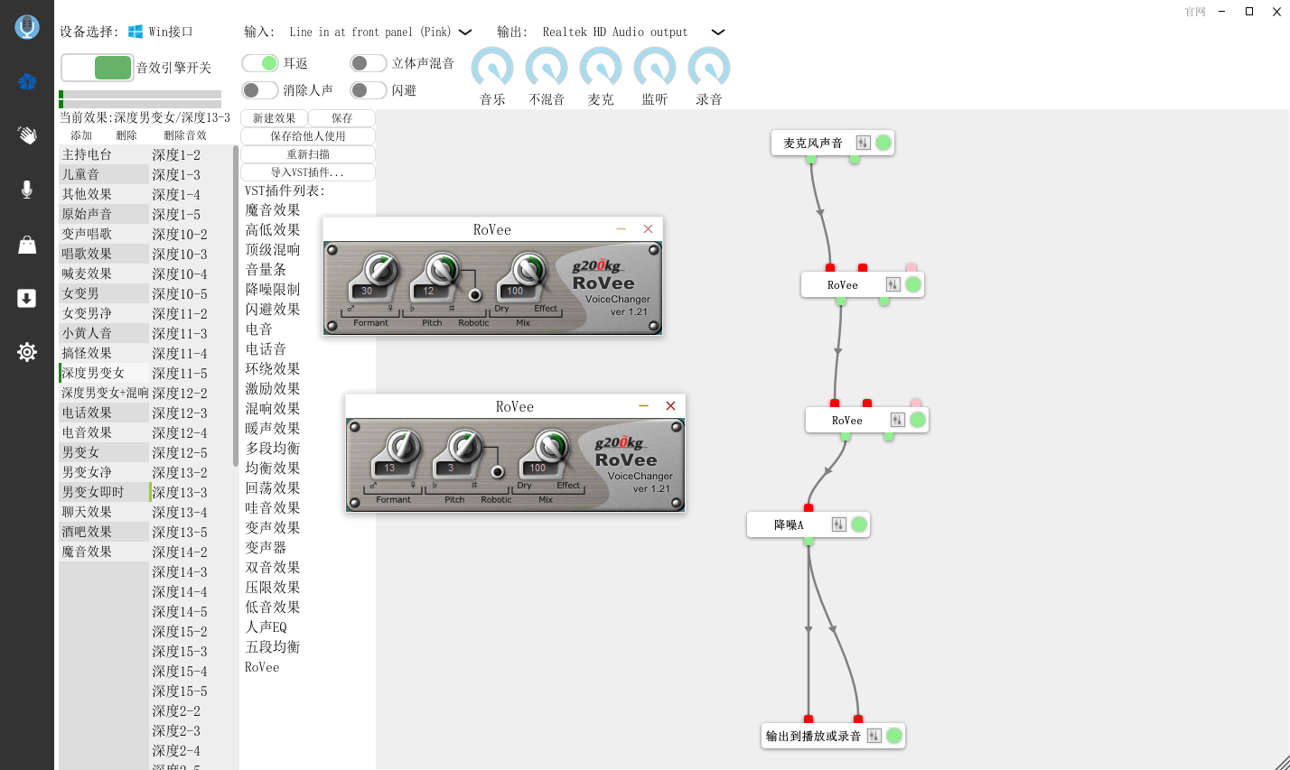The image size is (1290, 770).
Task: Open settings icon on RoVee node fed by 麦克风声音
Action: pos(893,284)
